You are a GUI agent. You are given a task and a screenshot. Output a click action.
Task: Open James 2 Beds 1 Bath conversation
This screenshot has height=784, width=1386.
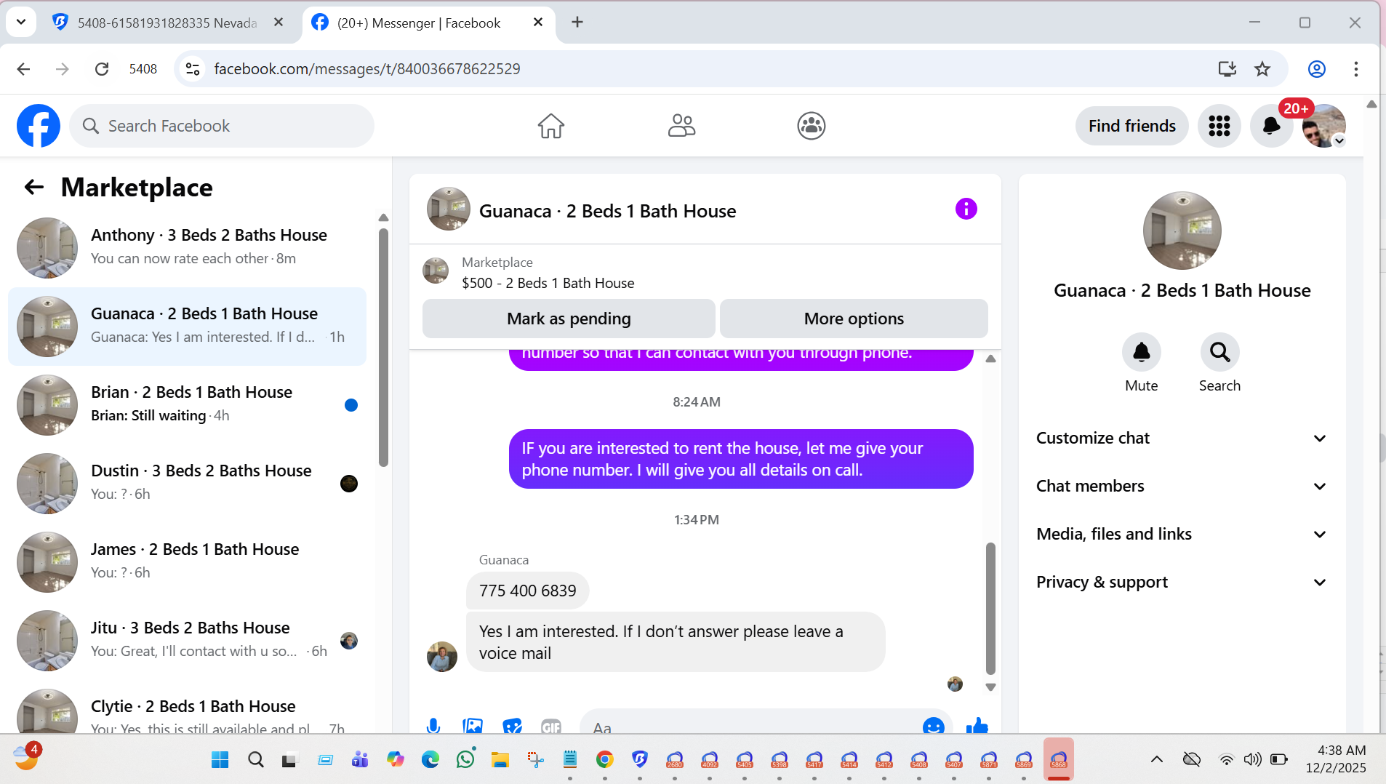tap(187, 561)
